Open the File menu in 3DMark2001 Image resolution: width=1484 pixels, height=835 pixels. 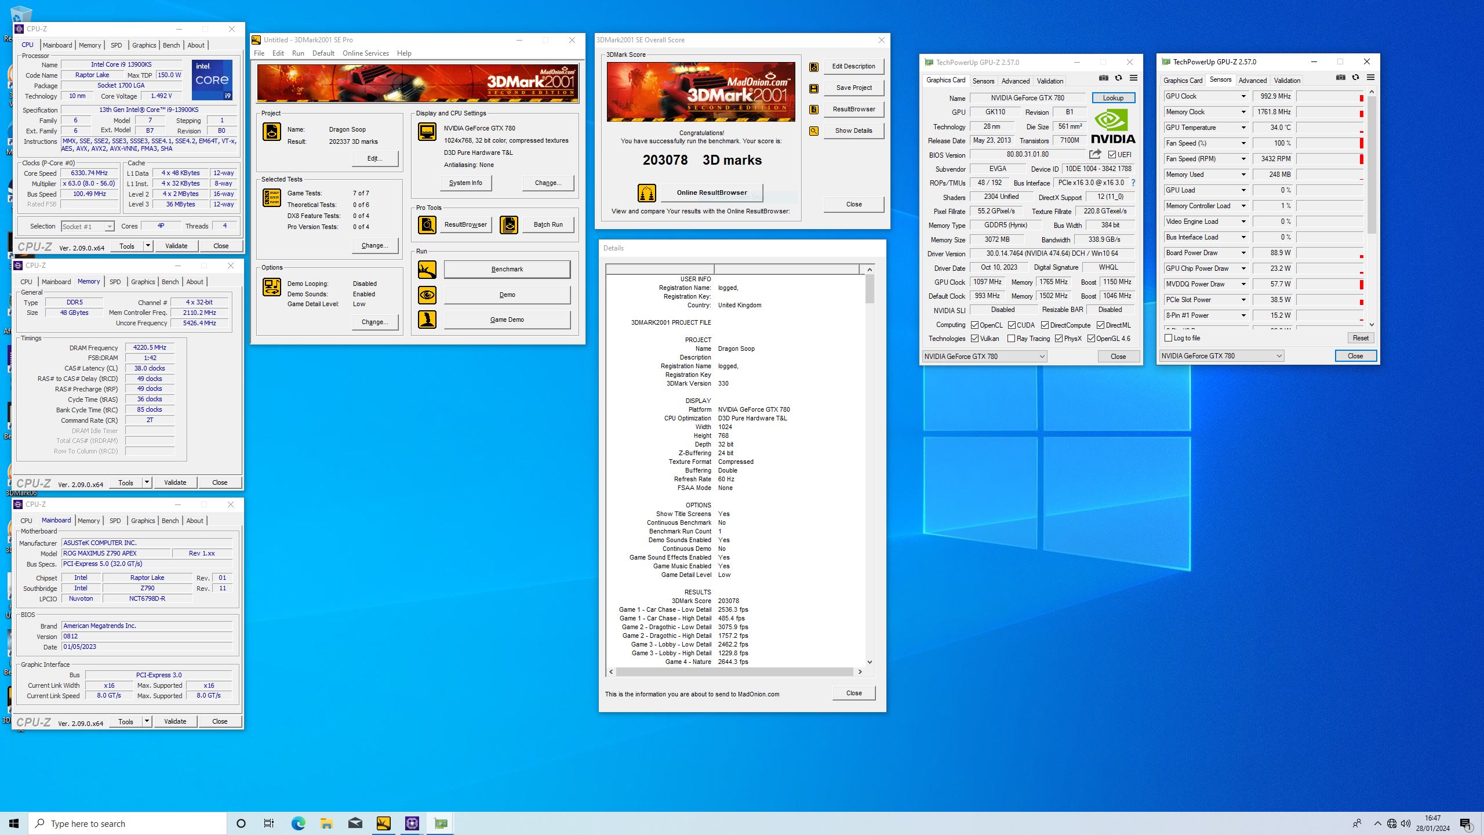coord(259,53)
